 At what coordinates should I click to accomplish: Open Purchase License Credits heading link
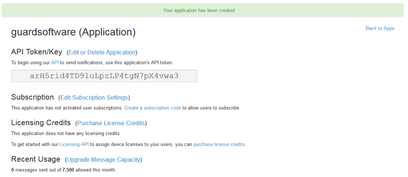pos(111,123)
